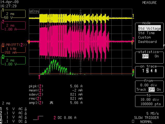The width and height of the screenshot is (165, 124).
Task: Click the 1.00 V scale in channel 4 label
Action: coord(10,64)
